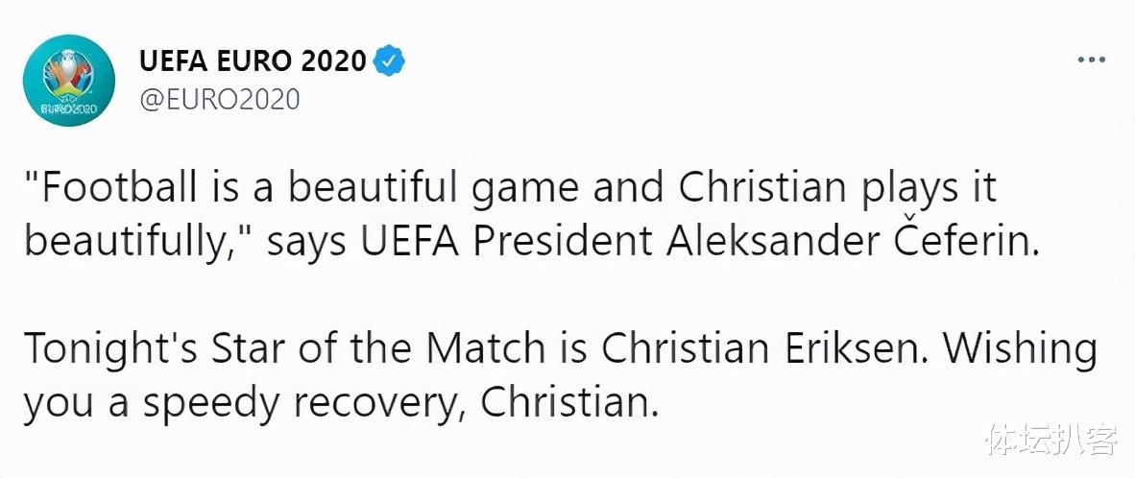
Task: Click the words "UEFA President" in the tweet
Action: click(x=506, y=240)
